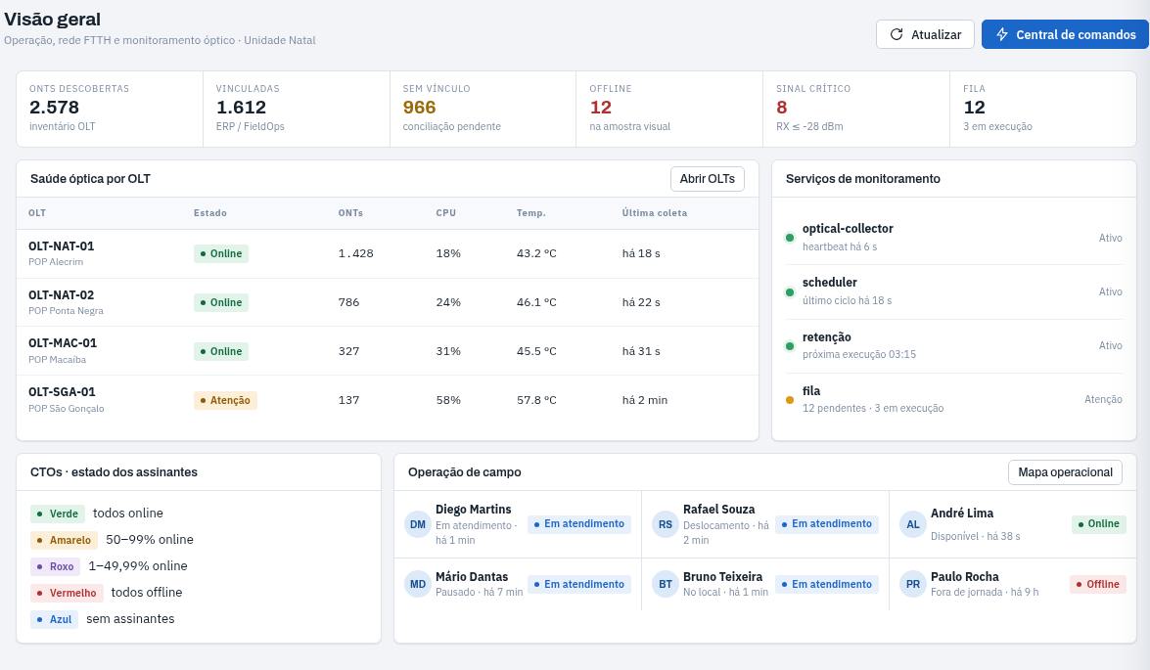This screenshot has width=1150, height=670.
Task: Click the Atualizar button label
Action: coord(936,34)
